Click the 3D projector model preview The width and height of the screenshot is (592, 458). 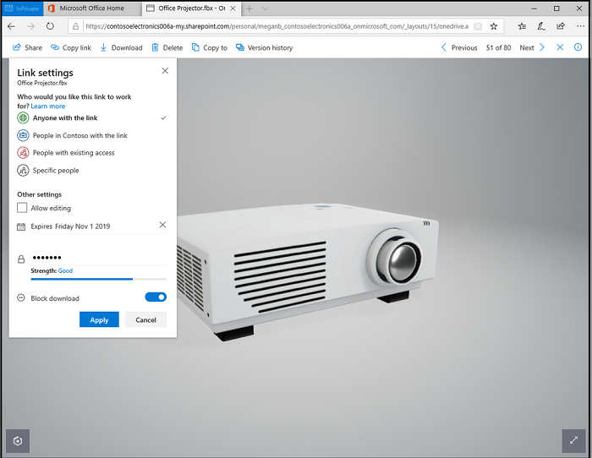pos(308,270)
